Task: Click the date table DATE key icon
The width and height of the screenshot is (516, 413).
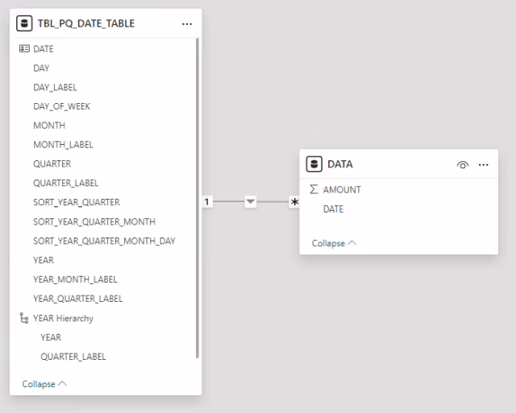Action: [24, 48]
